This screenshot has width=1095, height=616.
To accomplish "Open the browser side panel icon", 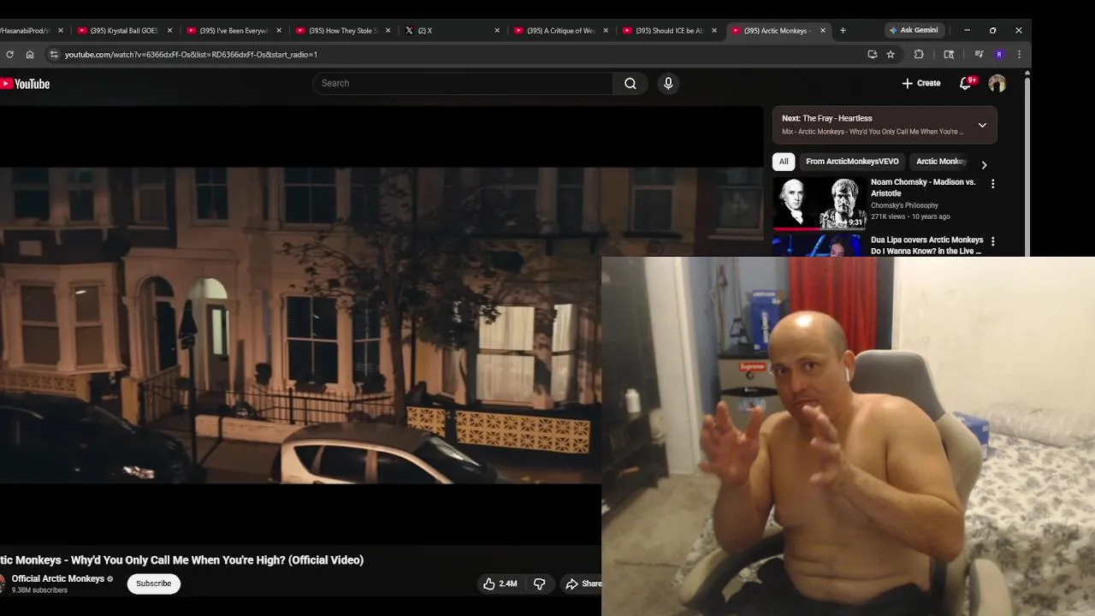I will (949, 54).
